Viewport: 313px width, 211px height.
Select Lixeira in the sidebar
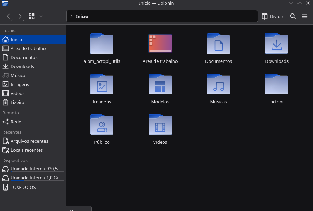click(17, 102)
